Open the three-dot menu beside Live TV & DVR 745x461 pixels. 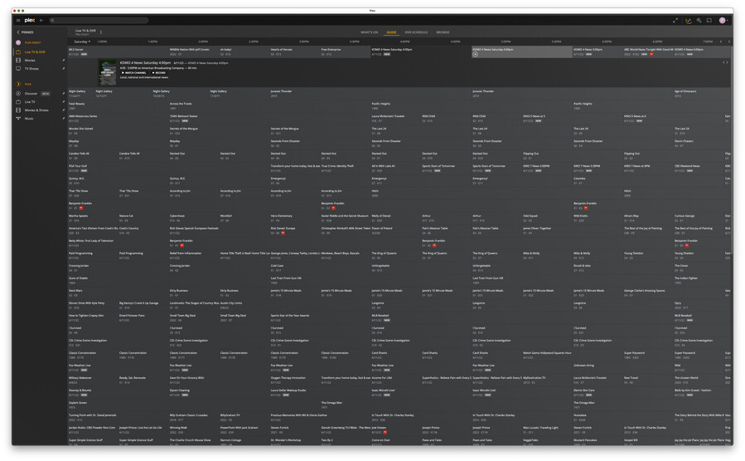click(x=101, y=32)
